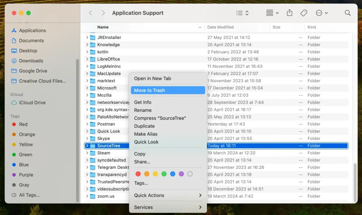Select the Purple tag in sidebar
Screen dimensions: 362x215
point(23,175)
